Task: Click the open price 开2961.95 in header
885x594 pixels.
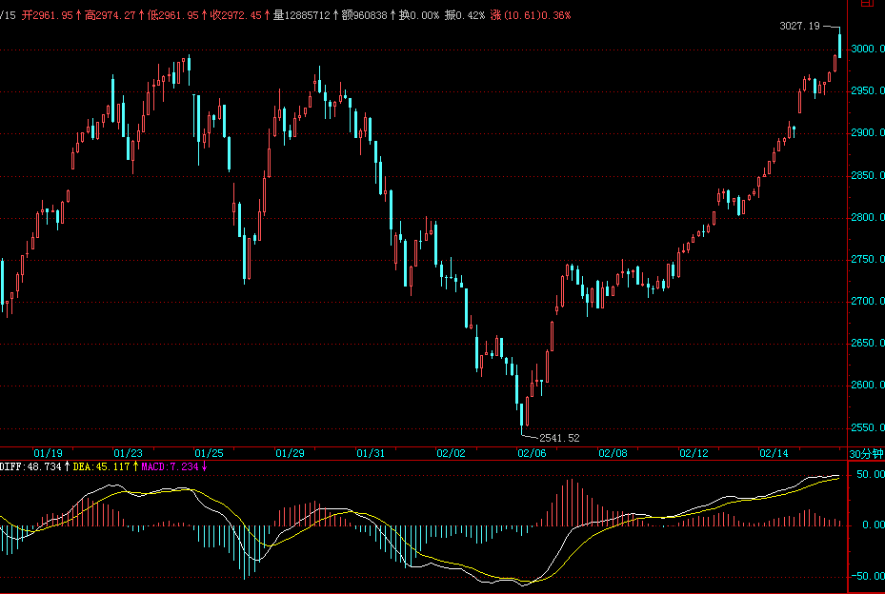Action: pyautogui.click(x=45, y=15)
